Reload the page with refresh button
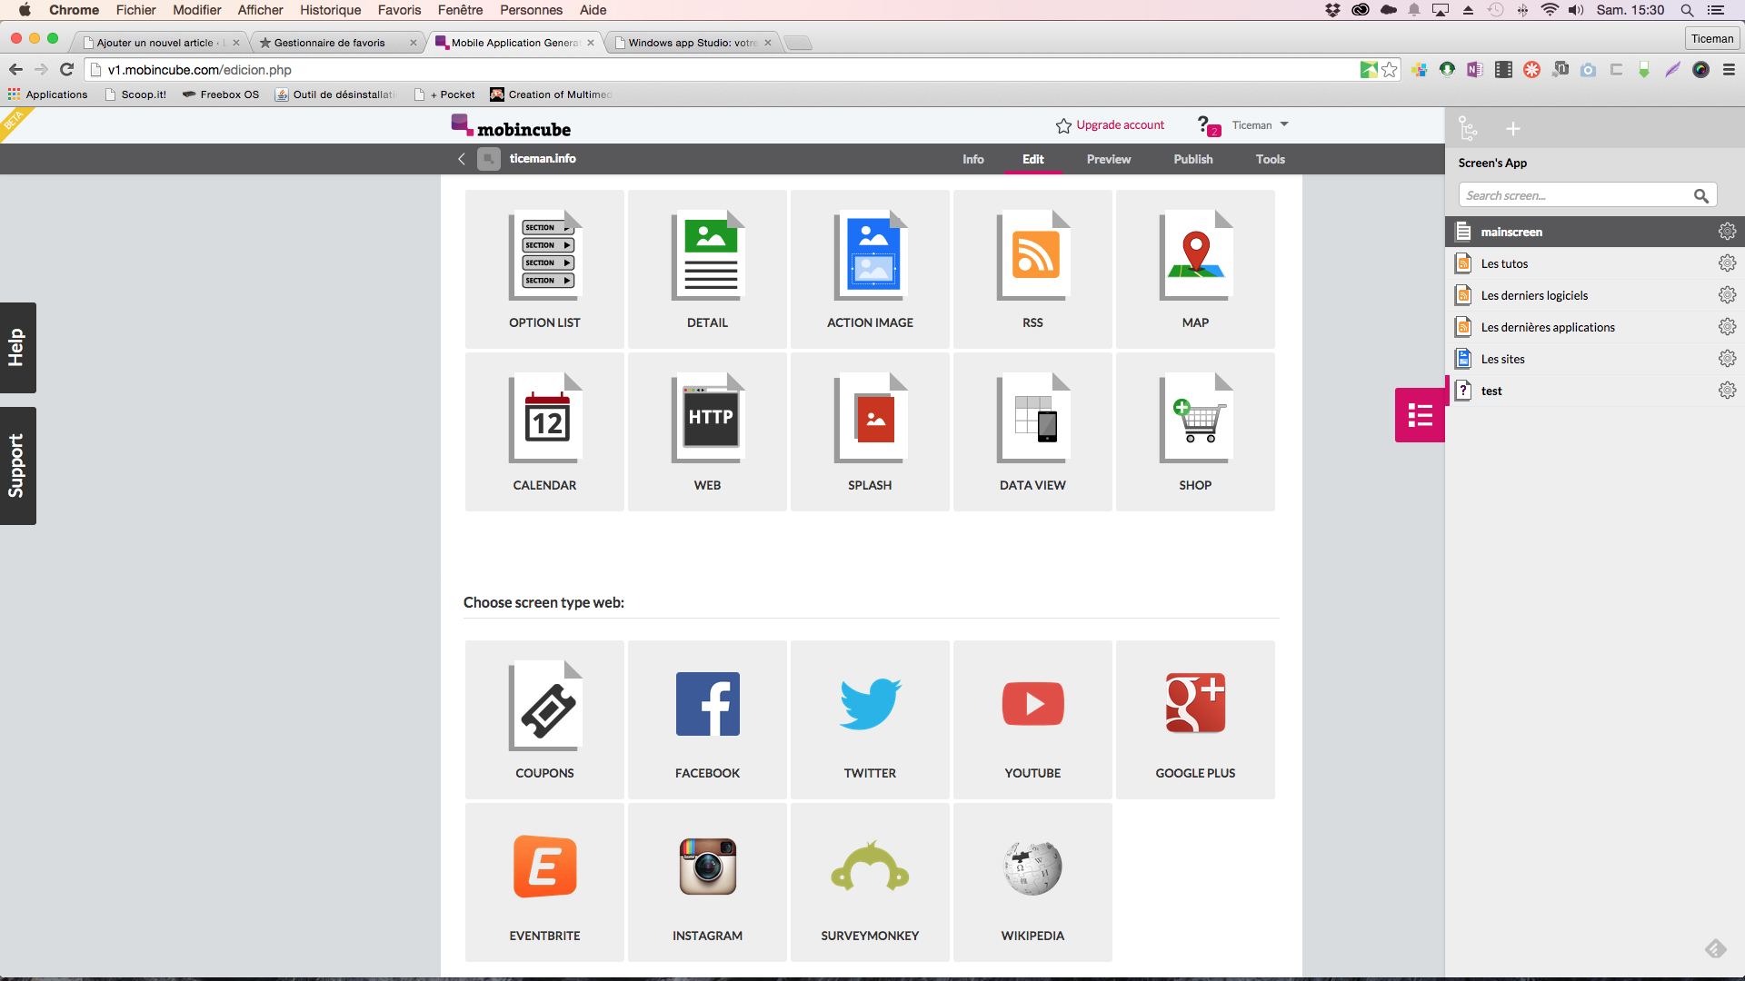 (x=67, y=70)
